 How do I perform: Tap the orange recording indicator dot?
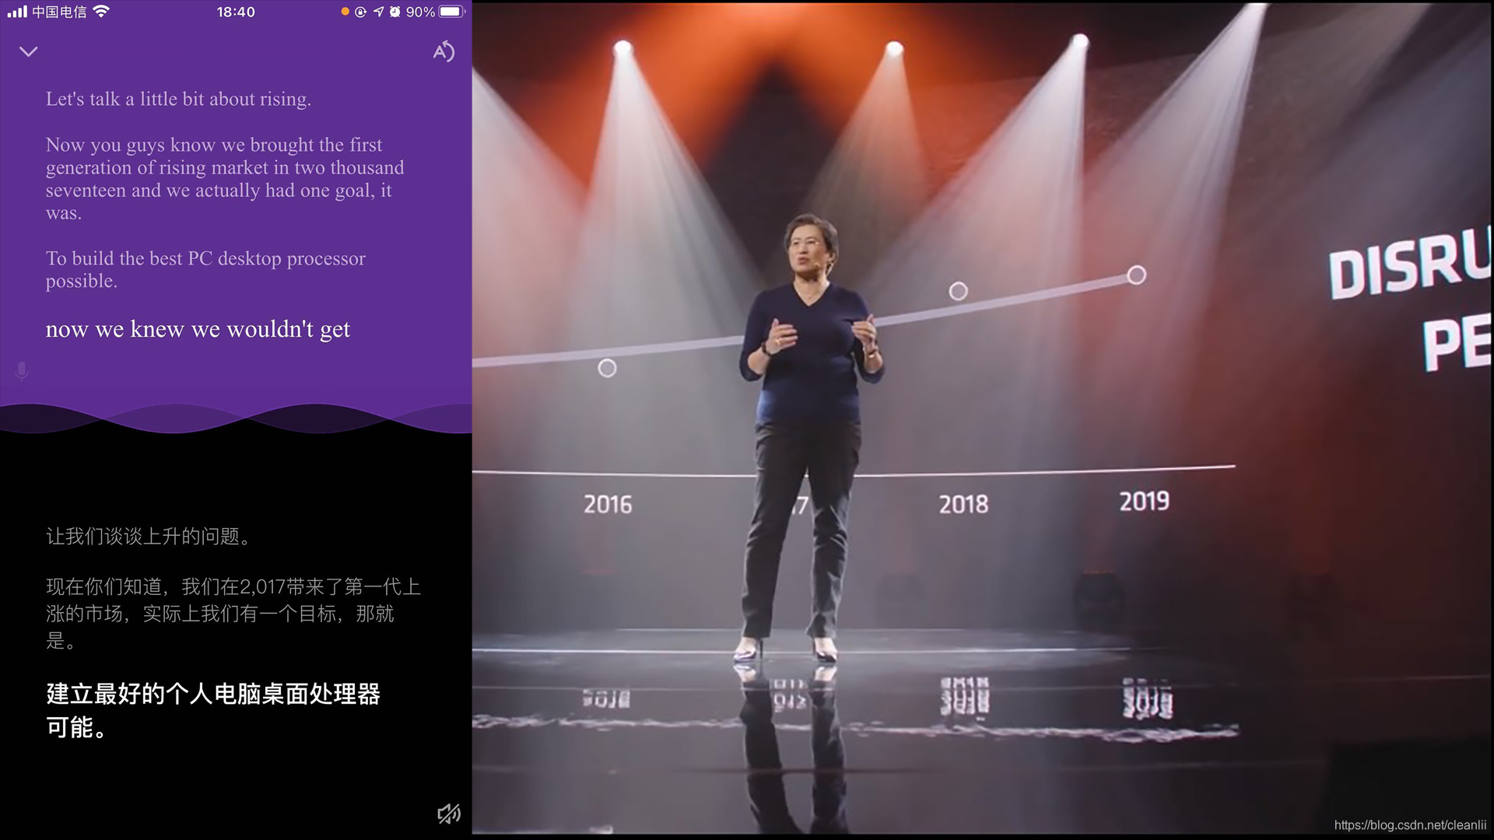tap(345, 12)
